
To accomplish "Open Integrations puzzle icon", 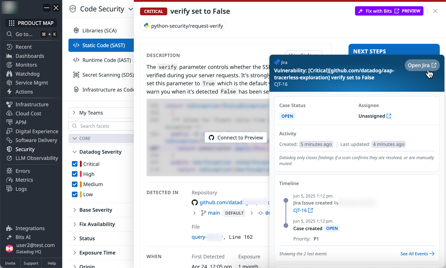I will (9, 228).
